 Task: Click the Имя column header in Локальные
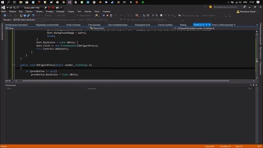click(x=9, y=88)
